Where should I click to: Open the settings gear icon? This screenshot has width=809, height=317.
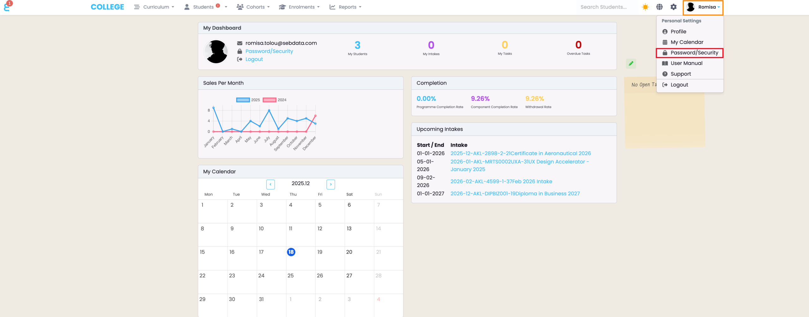pos(673,7)
